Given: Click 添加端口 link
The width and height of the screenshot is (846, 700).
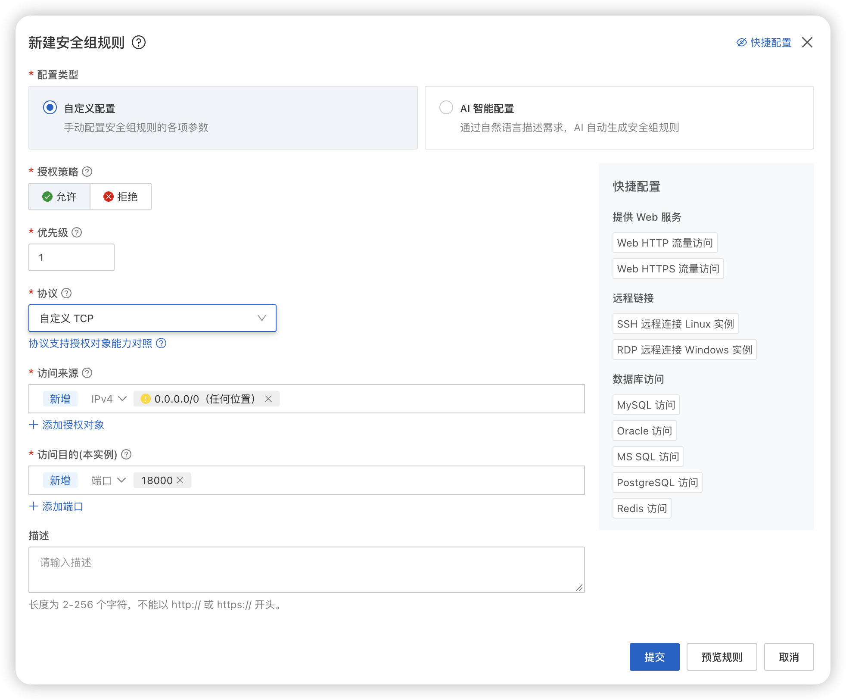Looking at the screenshot, I should tap(56, 506).
